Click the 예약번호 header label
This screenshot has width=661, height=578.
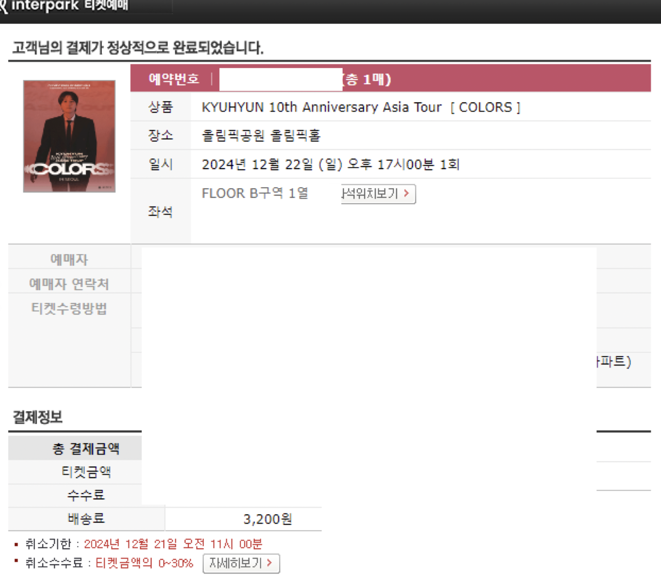tap(174, 78)
